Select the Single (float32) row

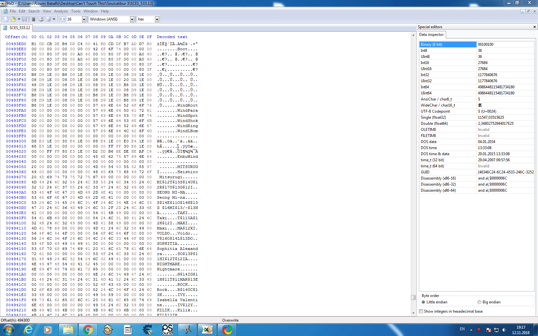click(x=477, y=117)
